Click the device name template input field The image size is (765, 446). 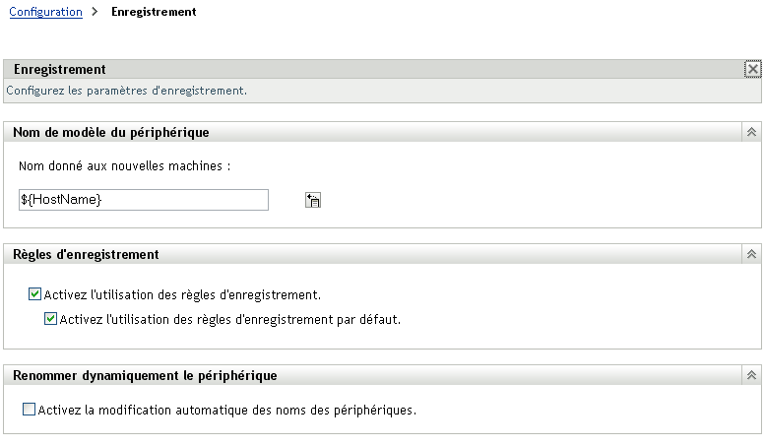point(144,200)
